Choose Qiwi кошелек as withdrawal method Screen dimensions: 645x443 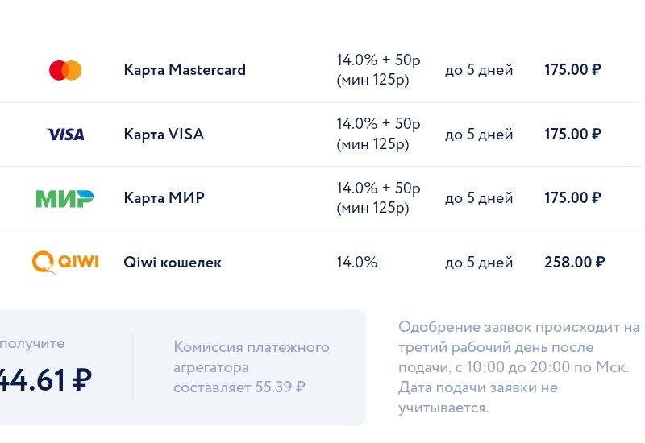click(173, 263)
